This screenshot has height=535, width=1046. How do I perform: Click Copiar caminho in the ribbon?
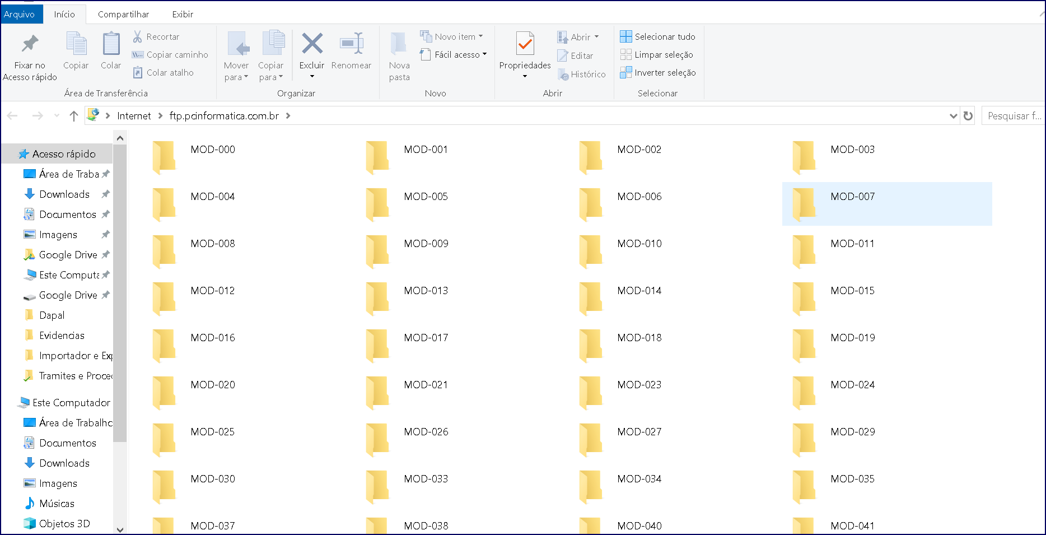[170, 55]
